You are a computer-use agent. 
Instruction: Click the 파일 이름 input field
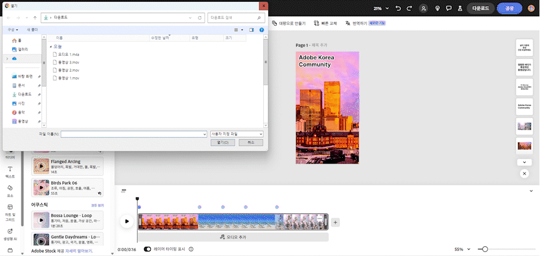[x=134, y=134]
